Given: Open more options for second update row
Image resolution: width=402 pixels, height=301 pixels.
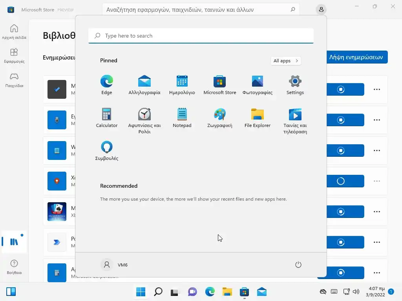Looking at the screenshot, I should point(377,120).
